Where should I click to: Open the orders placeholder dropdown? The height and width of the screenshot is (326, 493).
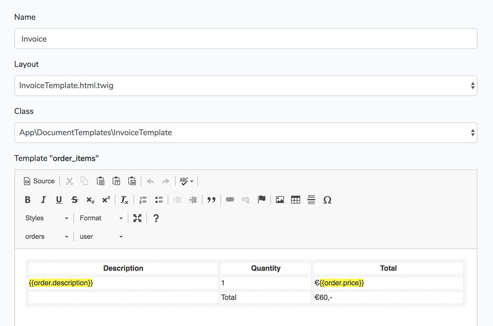tap(47, 237)
